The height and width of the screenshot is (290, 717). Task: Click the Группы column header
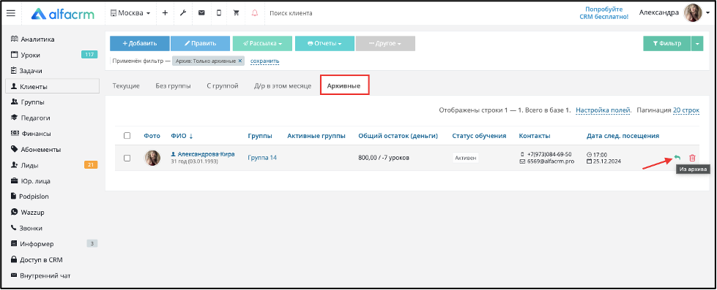[x=260, y=135]
